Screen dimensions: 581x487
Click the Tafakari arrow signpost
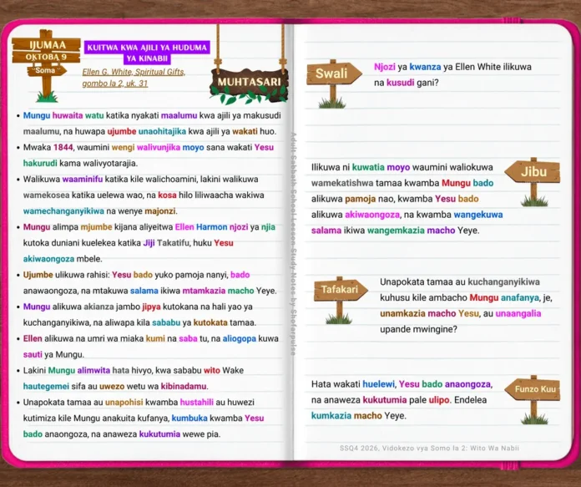coord(340,300)
